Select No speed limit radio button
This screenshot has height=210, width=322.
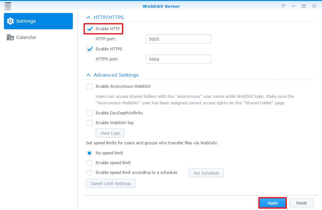pyautogui.click(x=89, y=153)
